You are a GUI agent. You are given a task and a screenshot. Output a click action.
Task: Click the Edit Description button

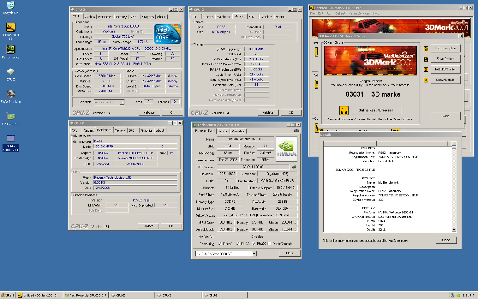pos(445,48)
